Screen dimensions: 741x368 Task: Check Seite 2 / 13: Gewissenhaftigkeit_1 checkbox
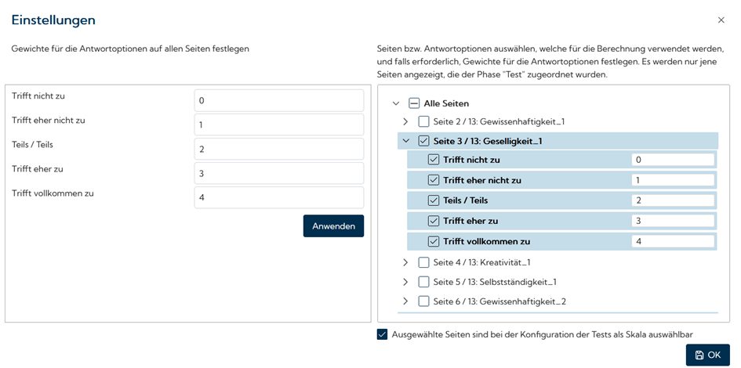[x=423, y=122]
